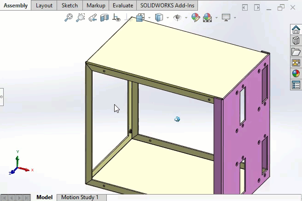Expand Display Style dropdown arrow

168,18
